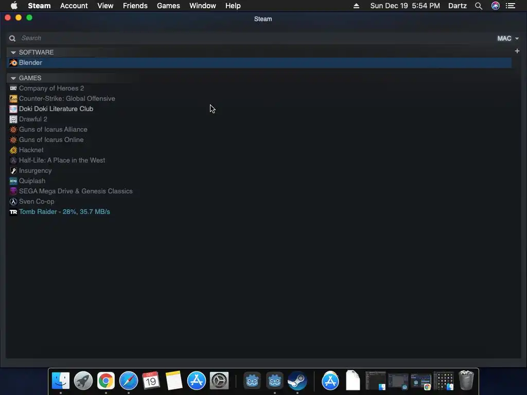Click the blank document icon in the dock
527x395 pixels.
[x=353, y=380]
